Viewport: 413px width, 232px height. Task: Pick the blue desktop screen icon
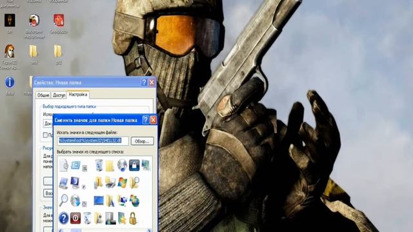tap(99, 200)
